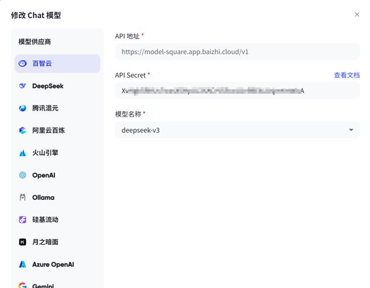Screen dimensions: 370x288
Task: Click the 硅基流动 logo icon
Action: pos(22,220)
